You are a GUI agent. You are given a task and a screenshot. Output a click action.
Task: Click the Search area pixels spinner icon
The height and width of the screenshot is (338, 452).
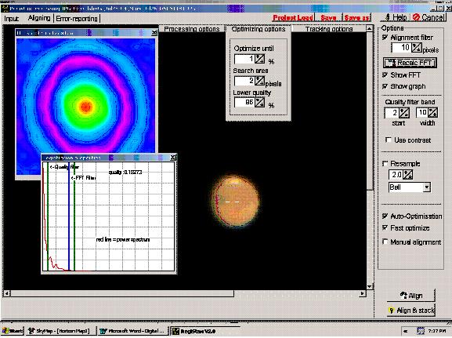pos(259,81)
